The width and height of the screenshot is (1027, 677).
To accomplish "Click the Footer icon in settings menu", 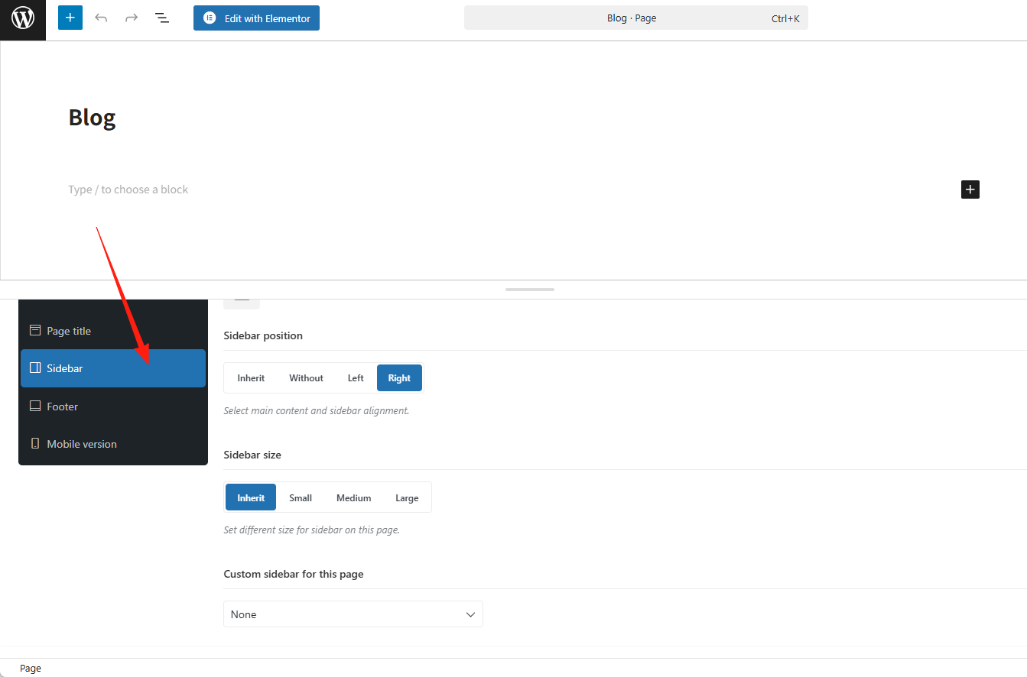I will point(34,407).
